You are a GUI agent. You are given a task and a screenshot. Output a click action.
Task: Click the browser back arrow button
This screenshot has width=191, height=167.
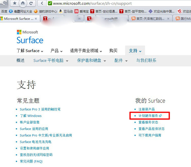point(42,3)
